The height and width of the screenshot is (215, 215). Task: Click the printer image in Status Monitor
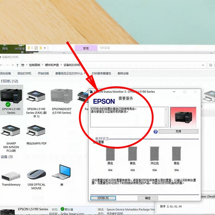[183, 117]
